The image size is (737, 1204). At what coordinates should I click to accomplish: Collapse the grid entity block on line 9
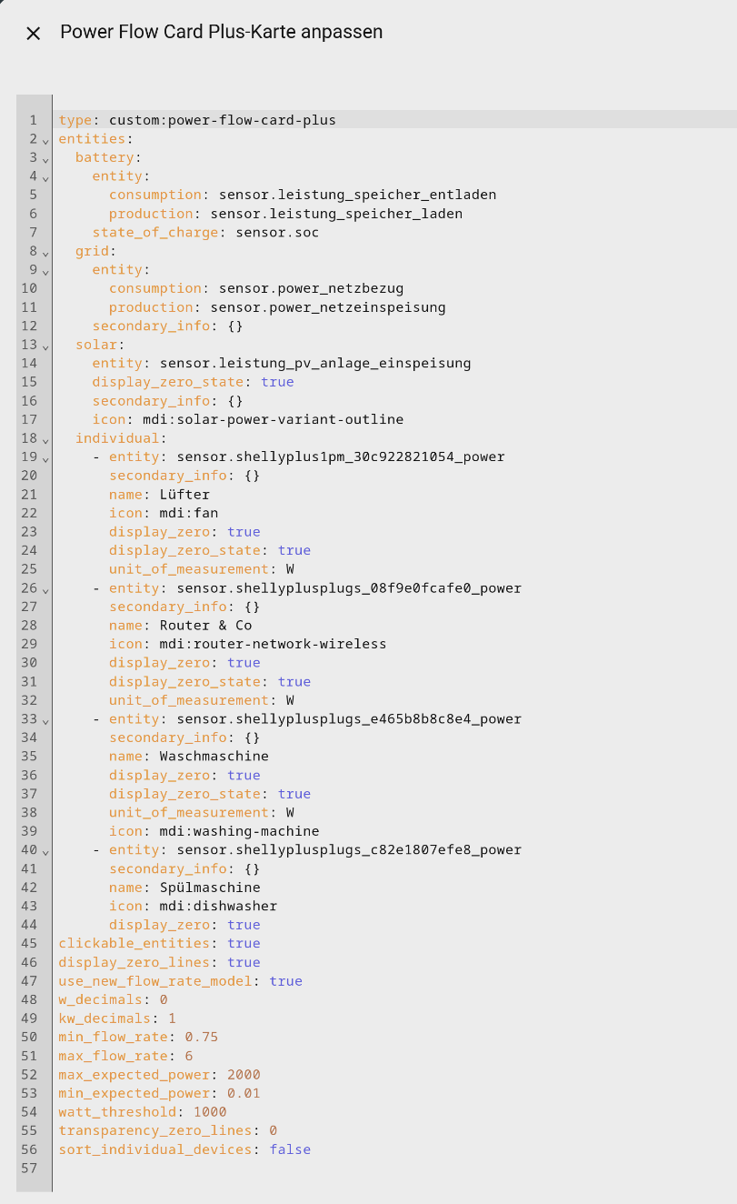[45, 271]
